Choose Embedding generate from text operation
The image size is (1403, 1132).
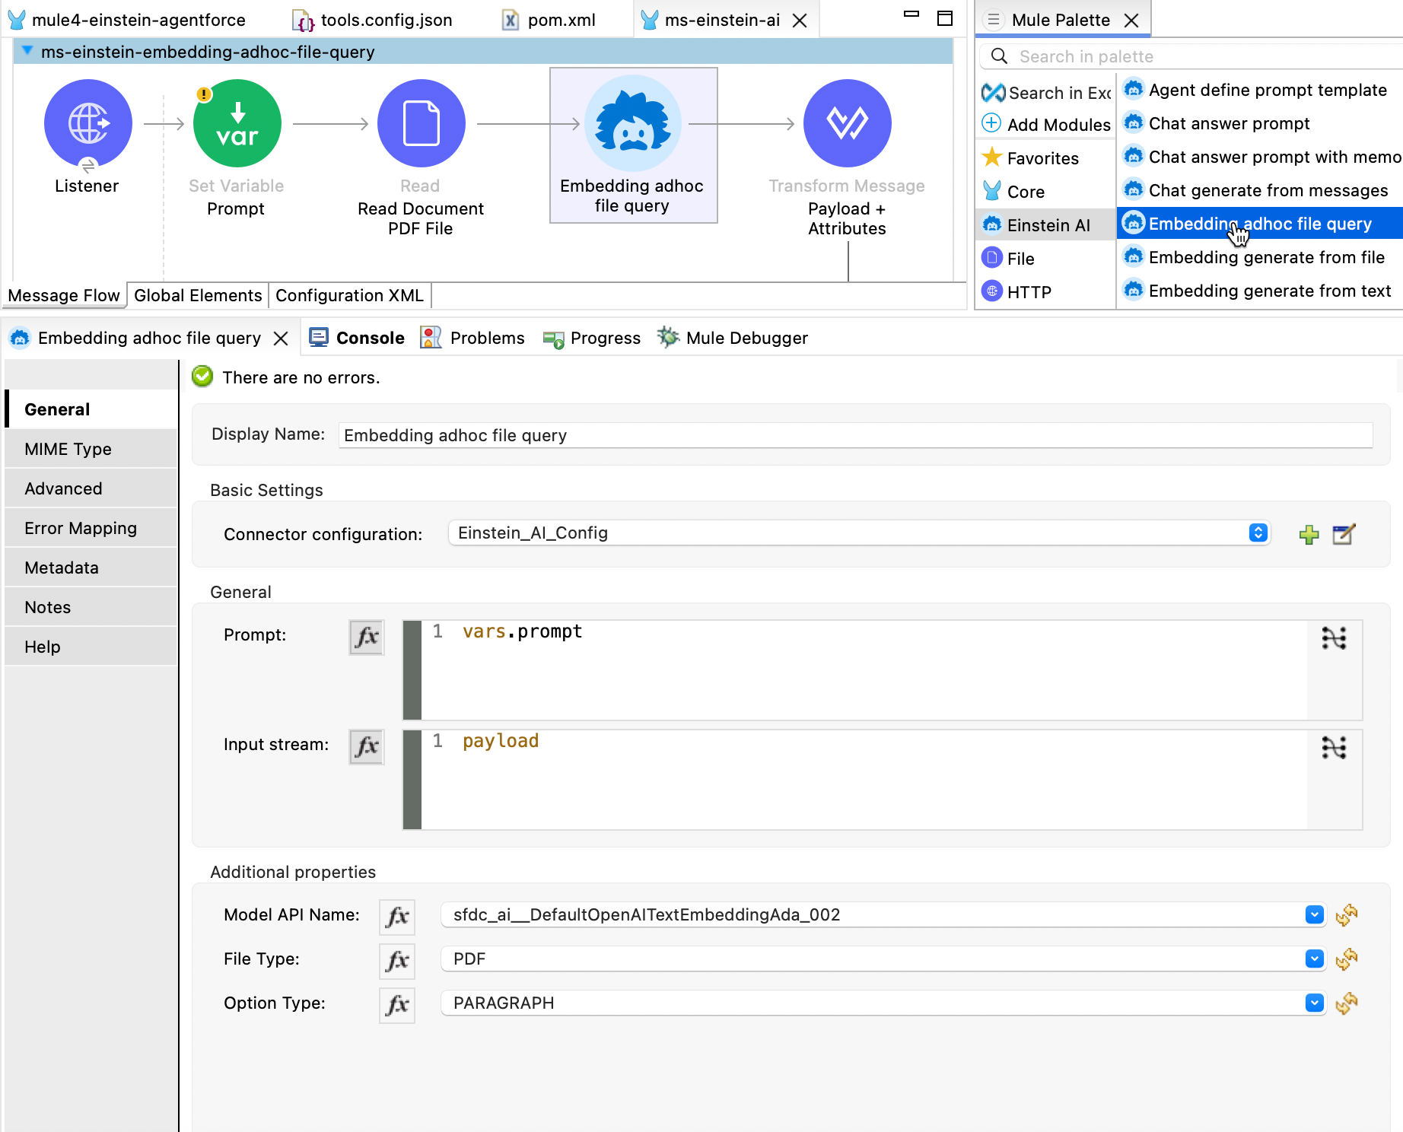1261,291
